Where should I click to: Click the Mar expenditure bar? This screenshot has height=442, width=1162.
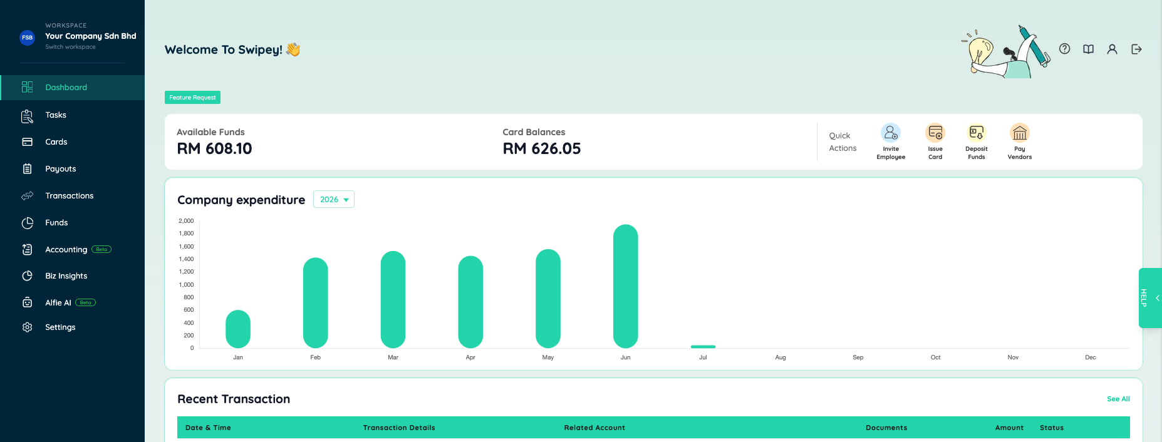(x=393, y=299)
